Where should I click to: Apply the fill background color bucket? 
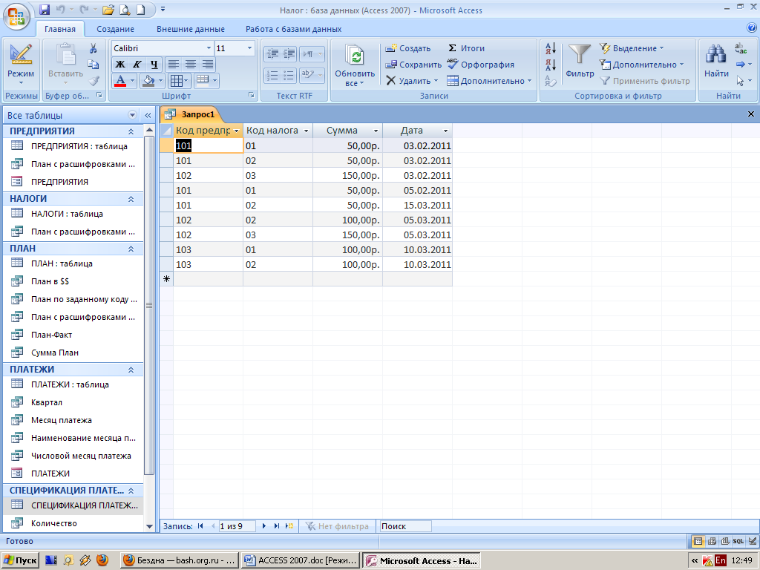point(148,80)
